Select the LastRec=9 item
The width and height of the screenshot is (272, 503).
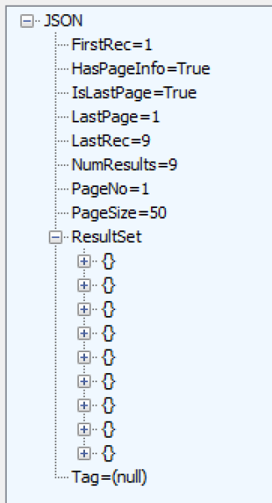tap(111, 141)
